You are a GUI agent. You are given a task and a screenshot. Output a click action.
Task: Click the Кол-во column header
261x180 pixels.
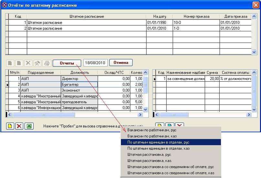[136, 73]
